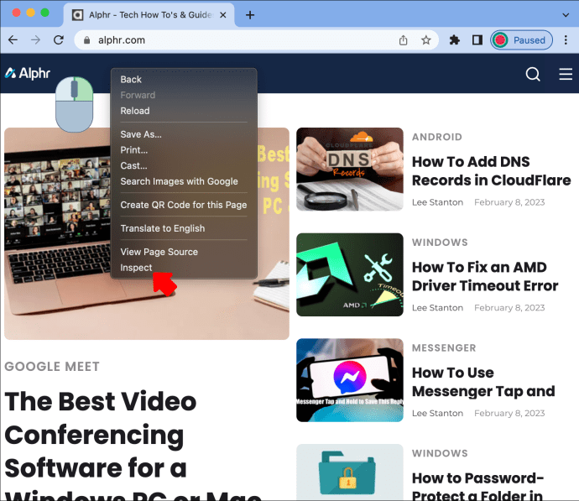Viewport: 579px width, 501px height.
Task: Choose Reload from the context menu
Action: click(x=184, y=111)
